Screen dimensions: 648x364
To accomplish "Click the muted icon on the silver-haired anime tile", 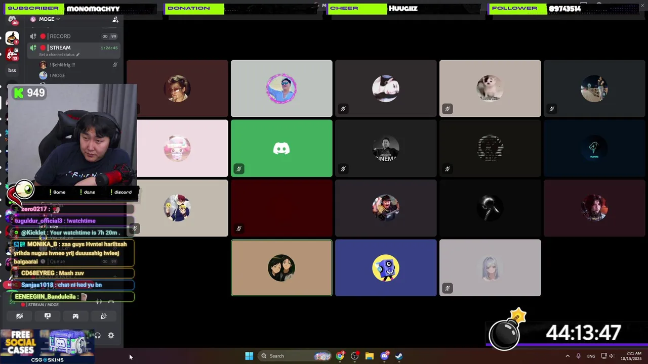I will [x=448, y=288].
